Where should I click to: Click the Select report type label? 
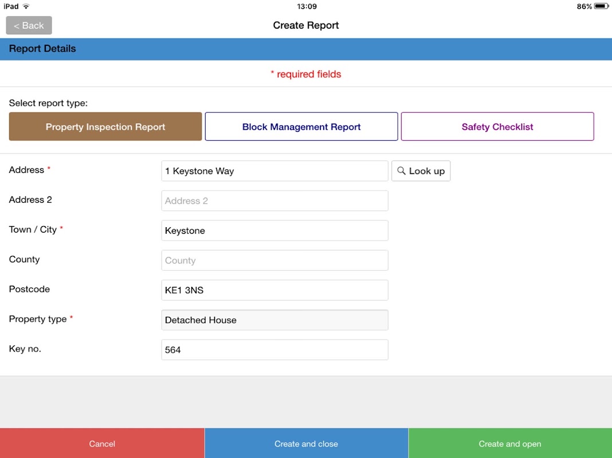48,103
